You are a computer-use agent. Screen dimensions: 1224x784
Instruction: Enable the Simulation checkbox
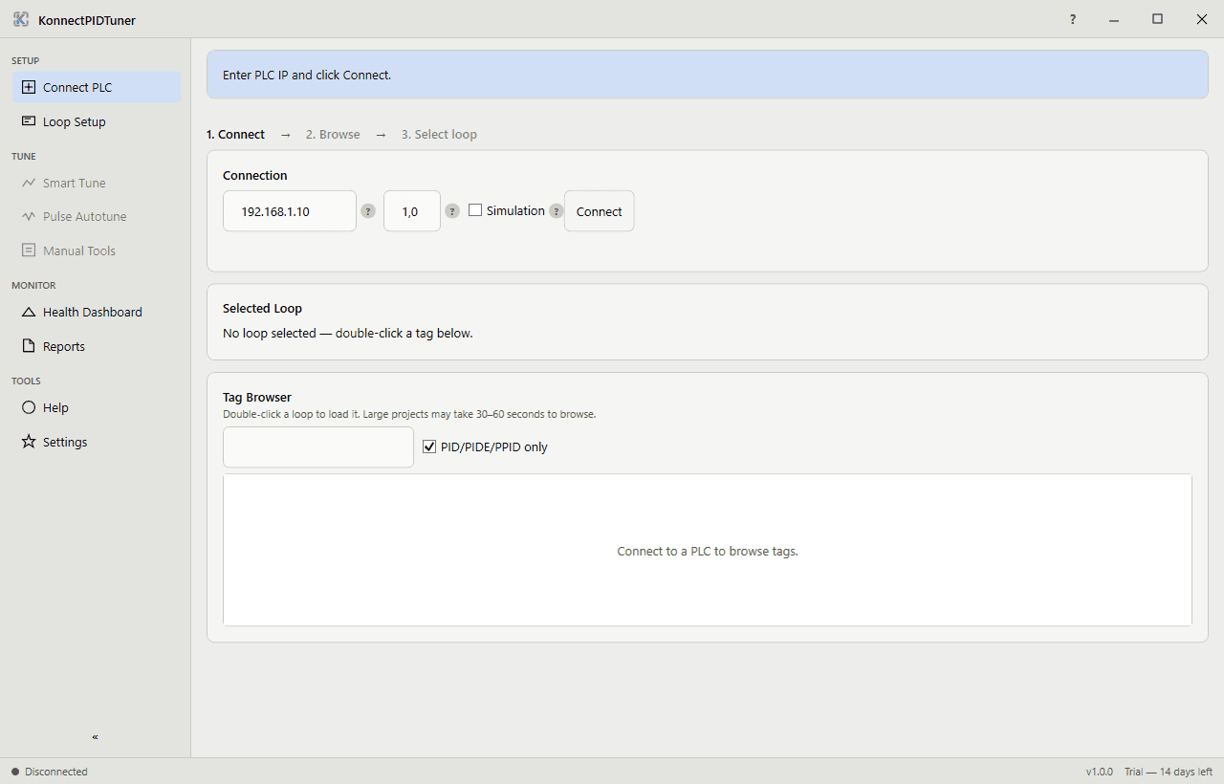[x=475, y=210]
